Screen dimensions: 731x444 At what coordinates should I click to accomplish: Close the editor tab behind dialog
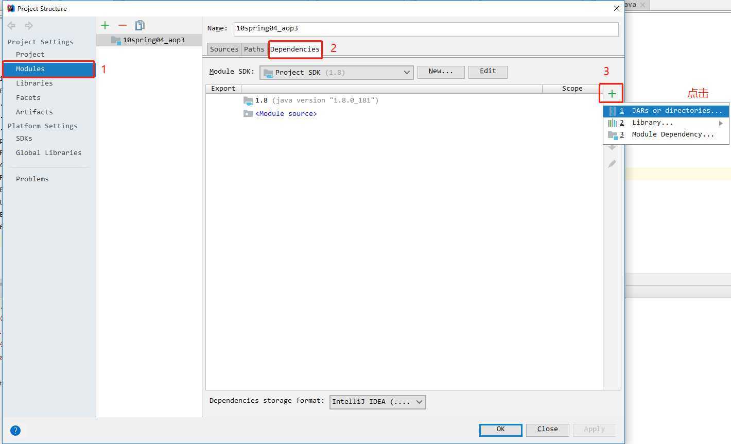click(x=642, y=5)
